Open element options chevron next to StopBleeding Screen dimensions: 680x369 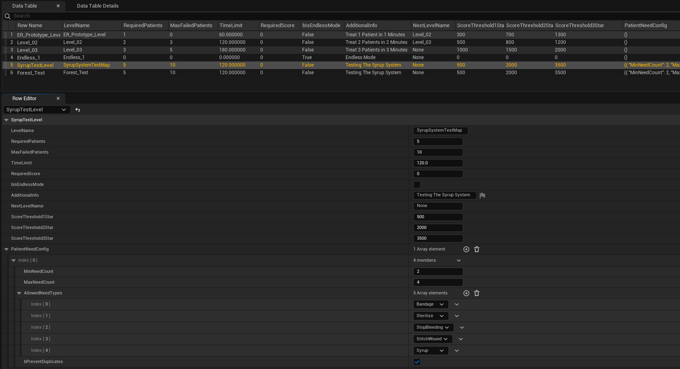462,328
